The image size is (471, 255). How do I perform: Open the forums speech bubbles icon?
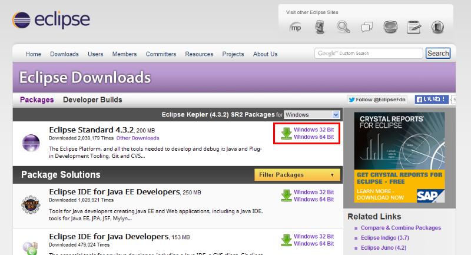point(367,27)
